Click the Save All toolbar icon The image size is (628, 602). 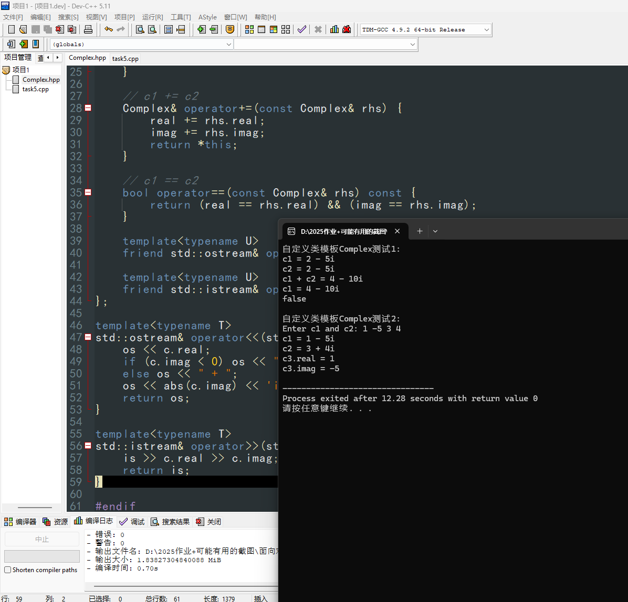pos(48,29)
